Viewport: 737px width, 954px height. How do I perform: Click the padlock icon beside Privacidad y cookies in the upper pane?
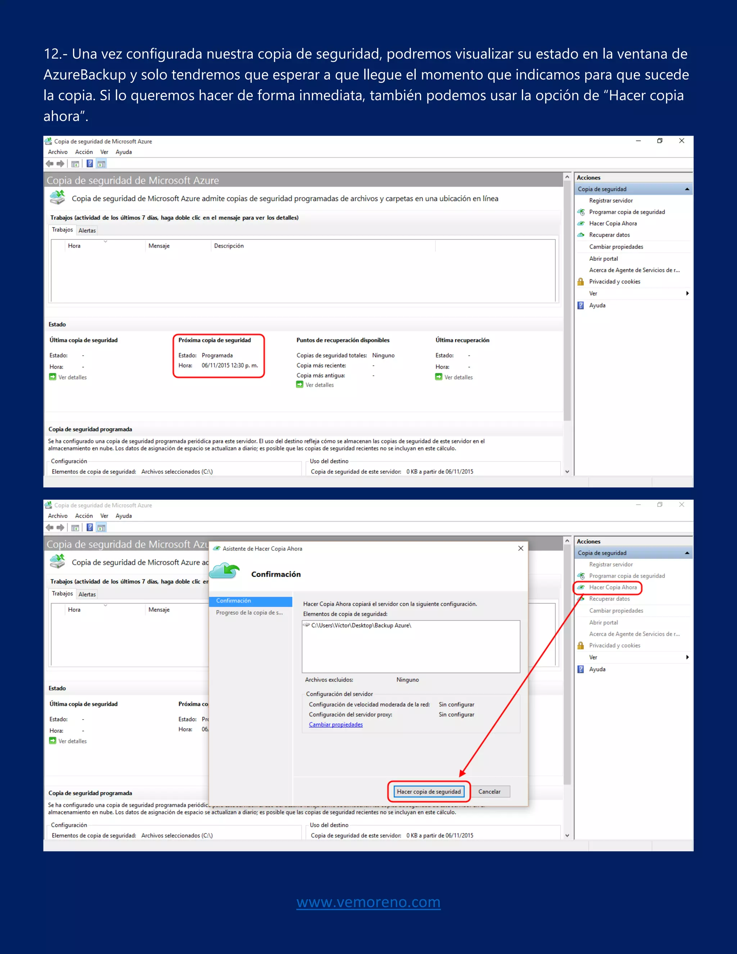click(x=581, y=282)
